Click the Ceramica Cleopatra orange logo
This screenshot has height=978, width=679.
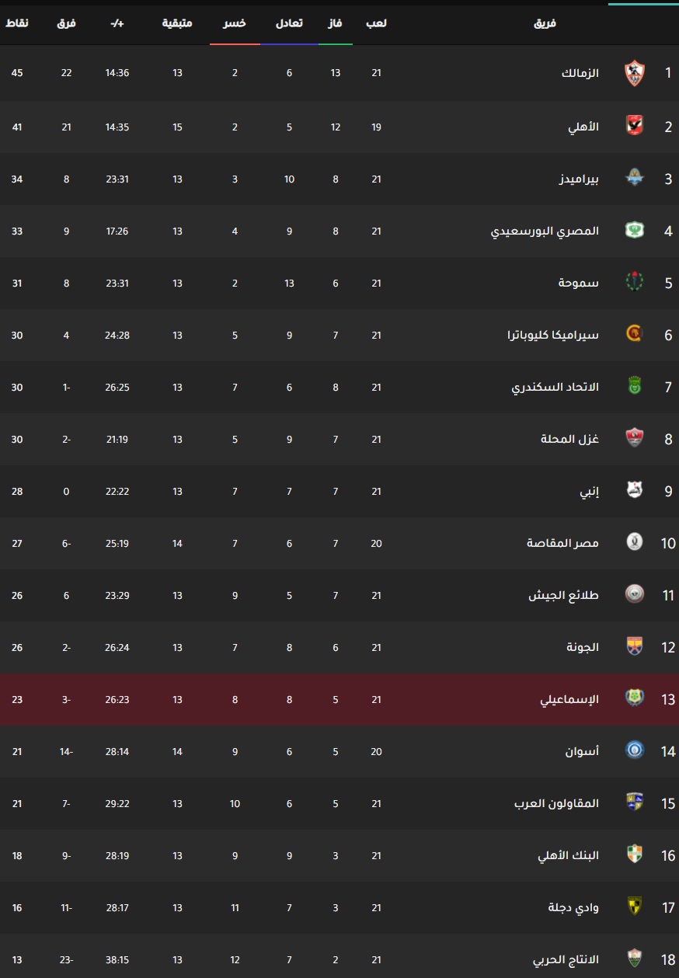coord(635,334)
